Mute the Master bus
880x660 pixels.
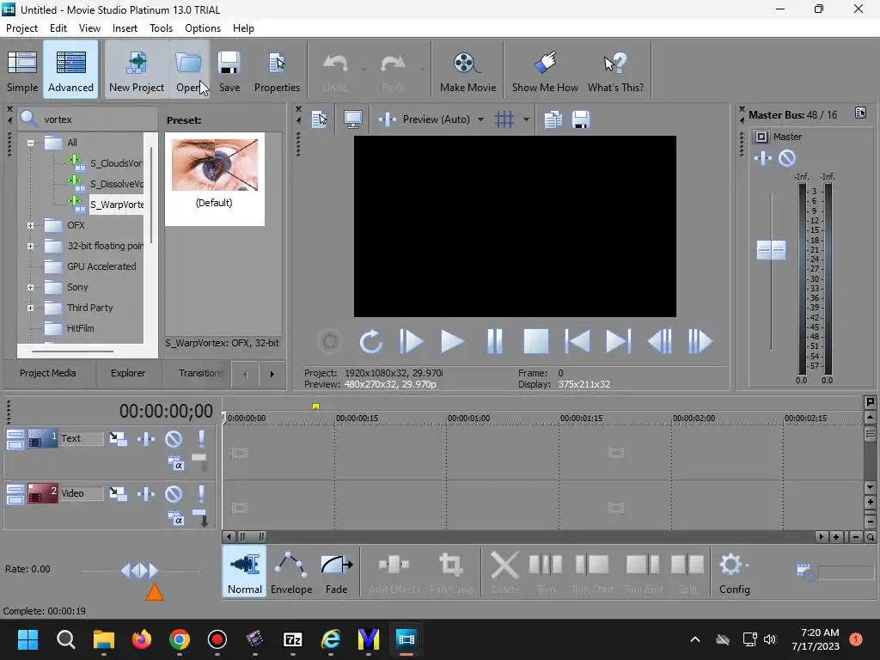(787, 158)
